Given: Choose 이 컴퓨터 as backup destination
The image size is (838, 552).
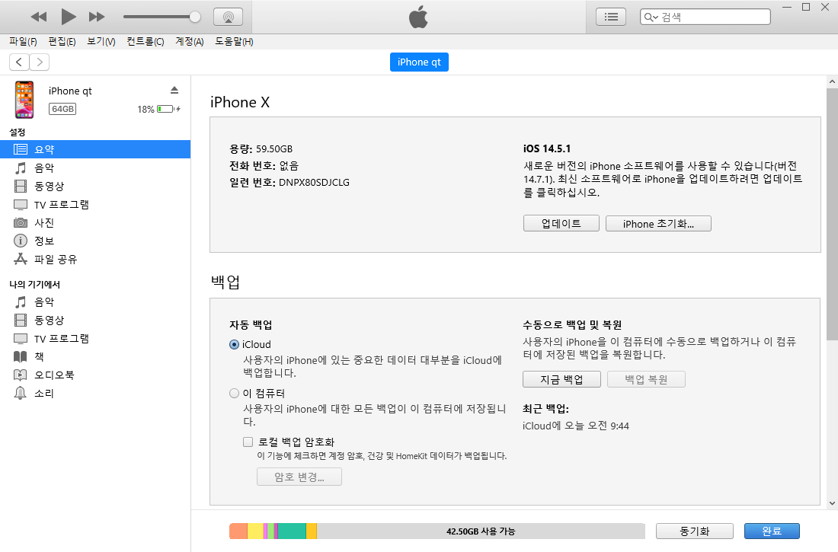Looking at the screenshot, I should pyautogui.click(x=234, y=393).
